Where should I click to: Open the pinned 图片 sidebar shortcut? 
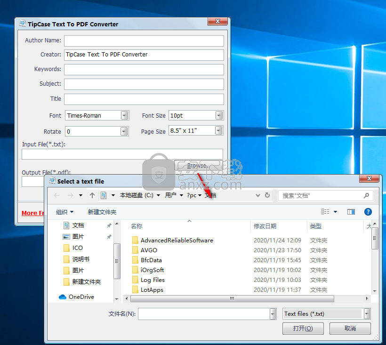73,236
